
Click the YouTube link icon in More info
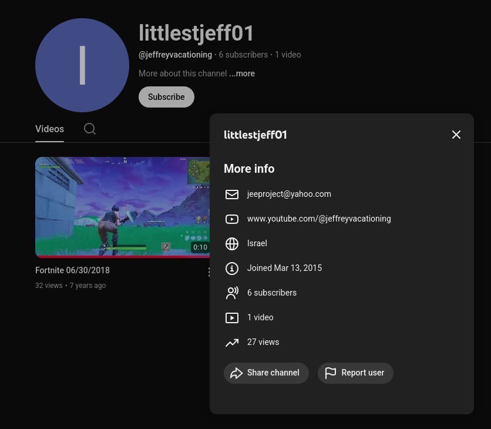click(232, 219)
